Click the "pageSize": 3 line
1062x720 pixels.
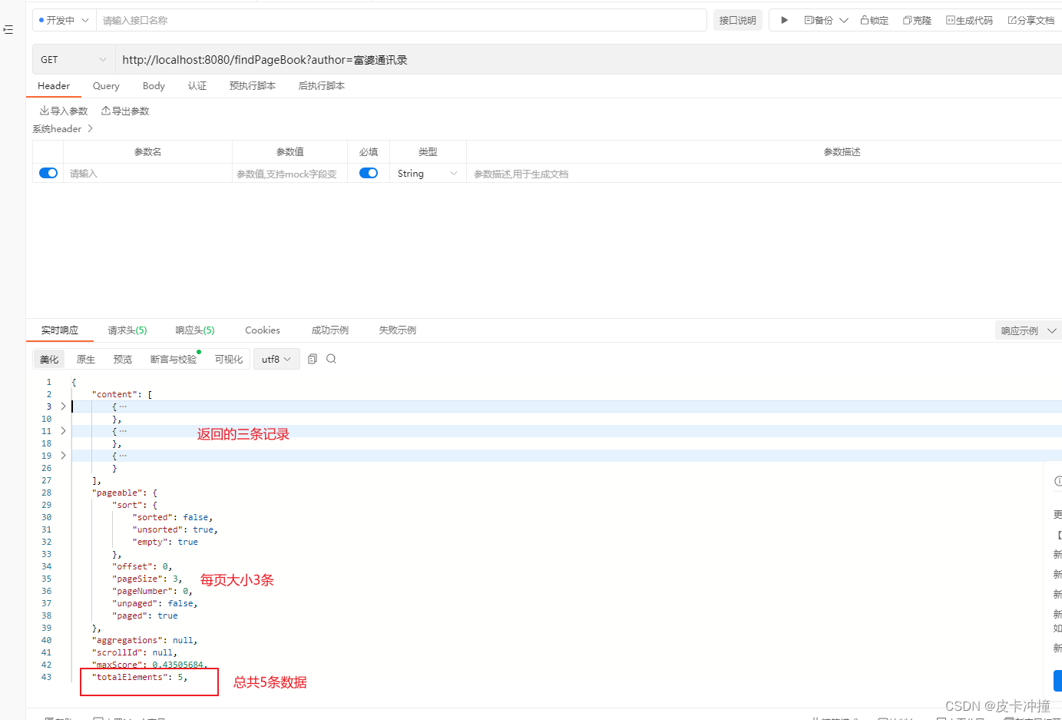(x=147, y=579)
